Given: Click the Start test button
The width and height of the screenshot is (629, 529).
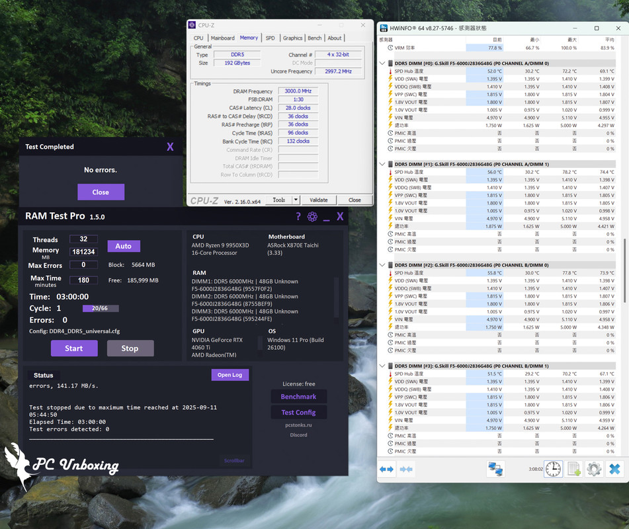Looking at the screenshot, I should (x=74, y=348).
